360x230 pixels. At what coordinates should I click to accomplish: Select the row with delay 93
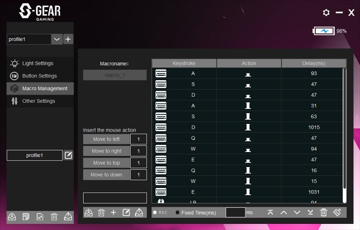click(x=248, y=74)
